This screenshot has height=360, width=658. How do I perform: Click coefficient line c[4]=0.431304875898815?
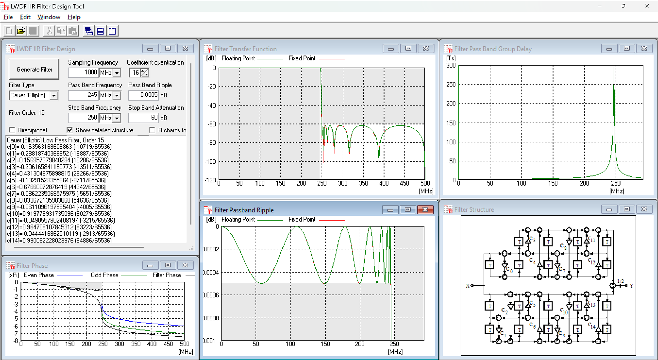click(x=58, y=173)
